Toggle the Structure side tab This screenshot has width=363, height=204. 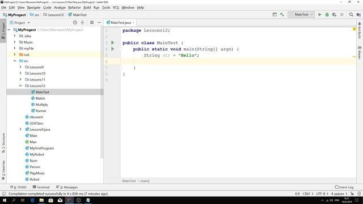[x=3, y=143]
